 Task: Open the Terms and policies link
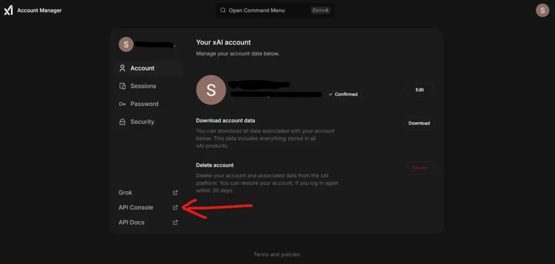point(276,254)
